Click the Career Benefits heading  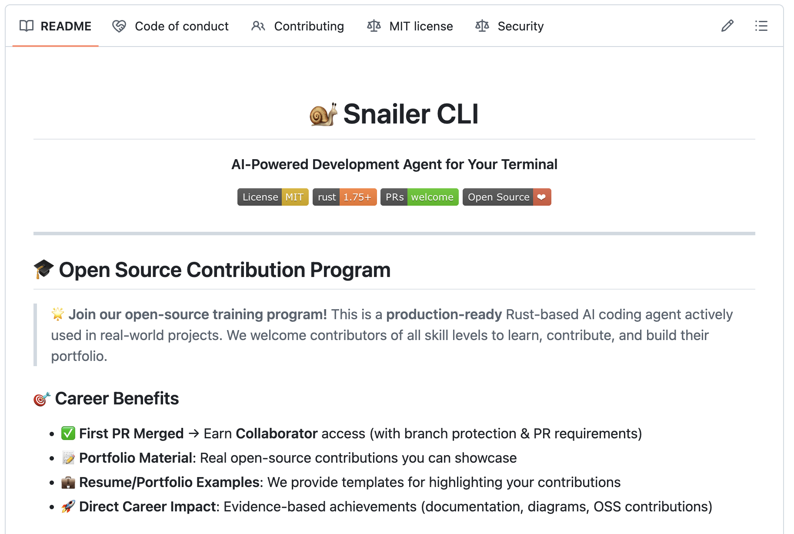[x=117, y=398]
